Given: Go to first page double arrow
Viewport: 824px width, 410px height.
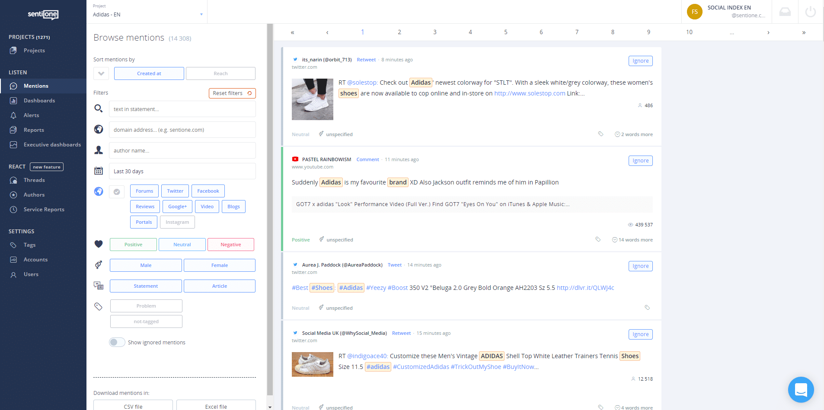Looking at the screenshot, I should coord(293,32).
